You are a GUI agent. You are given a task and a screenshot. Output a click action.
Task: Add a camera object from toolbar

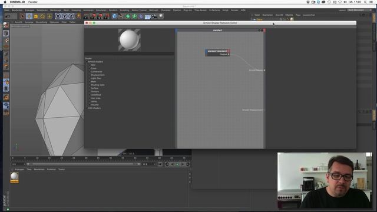coord(154,16)
